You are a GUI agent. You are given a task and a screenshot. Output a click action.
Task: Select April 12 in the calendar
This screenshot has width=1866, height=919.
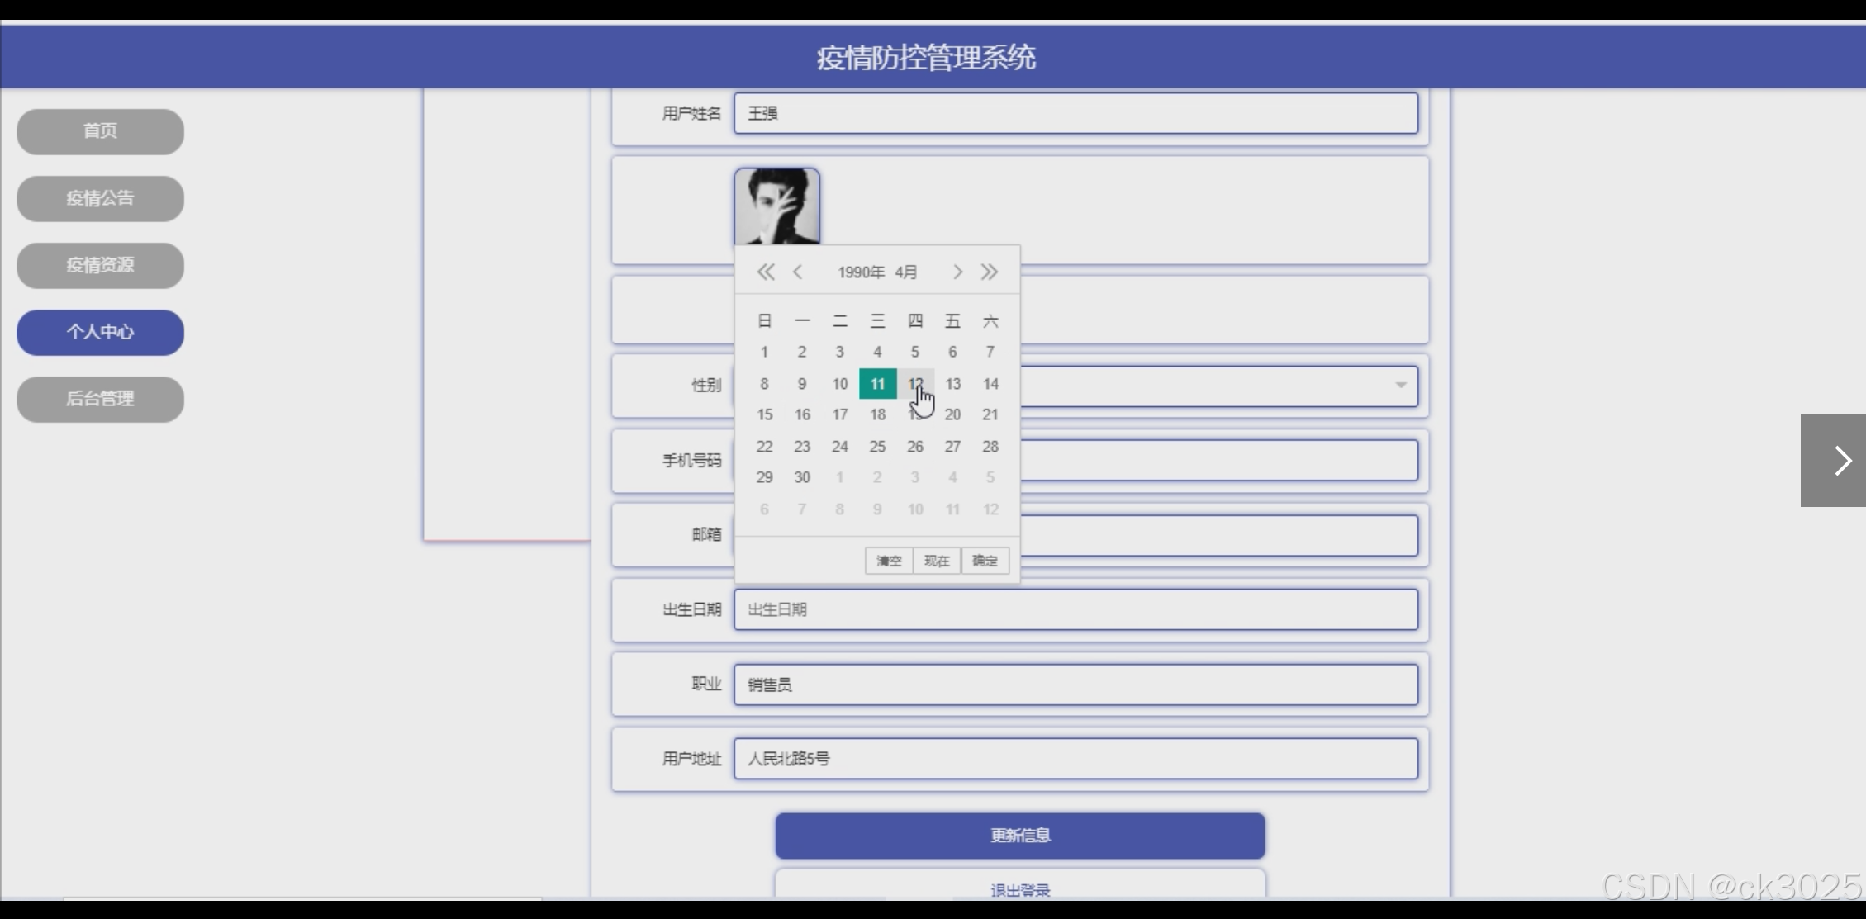point(915,384)
